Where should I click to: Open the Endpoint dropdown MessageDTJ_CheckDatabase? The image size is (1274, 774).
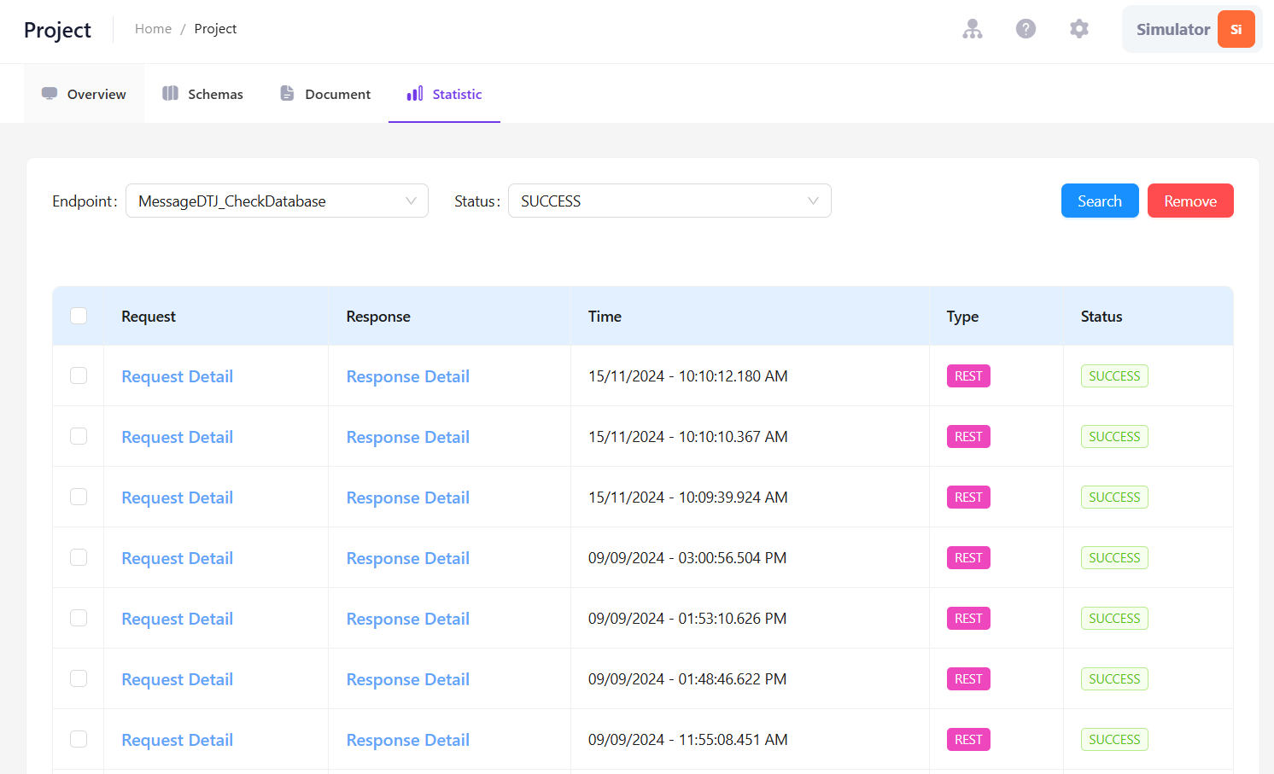[x=277, y=201]
